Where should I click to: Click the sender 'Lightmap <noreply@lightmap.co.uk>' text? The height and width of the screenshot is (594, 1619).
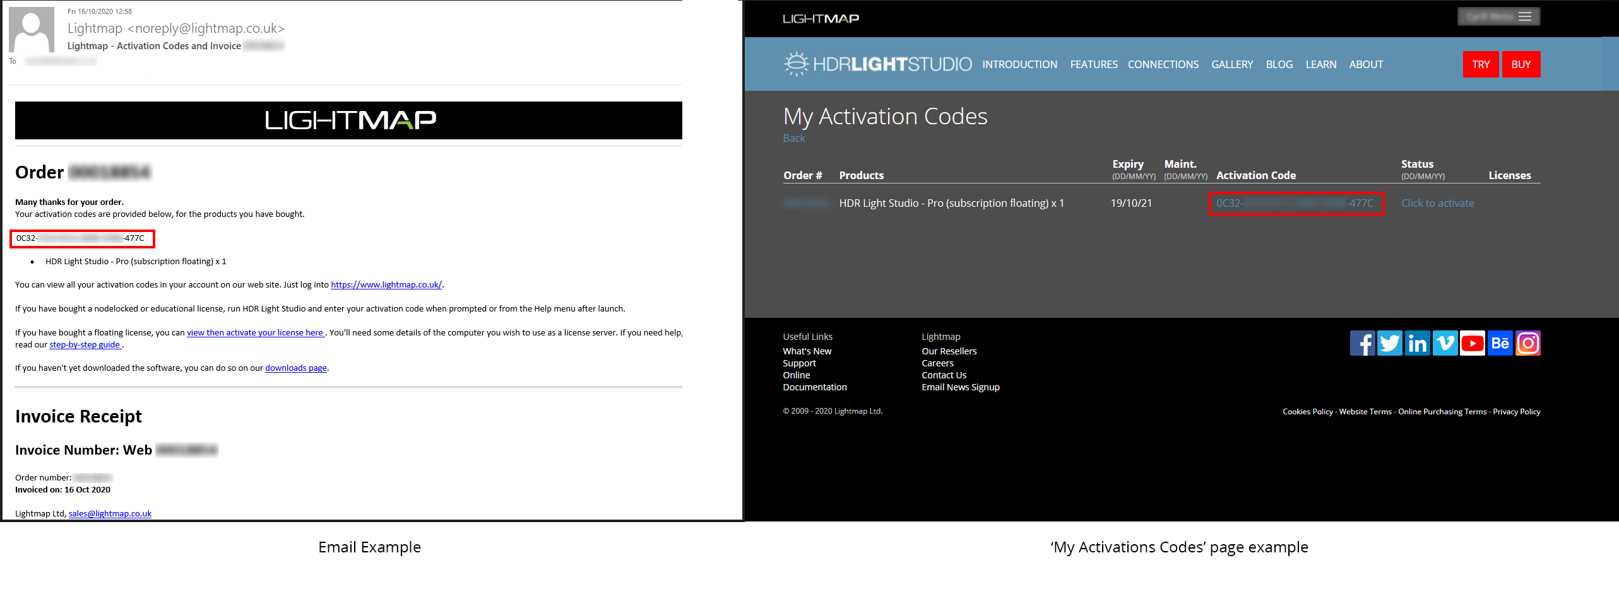(175, 28)
